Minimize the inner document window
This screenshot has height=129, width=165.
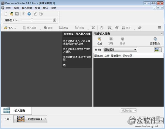point(154,8)
